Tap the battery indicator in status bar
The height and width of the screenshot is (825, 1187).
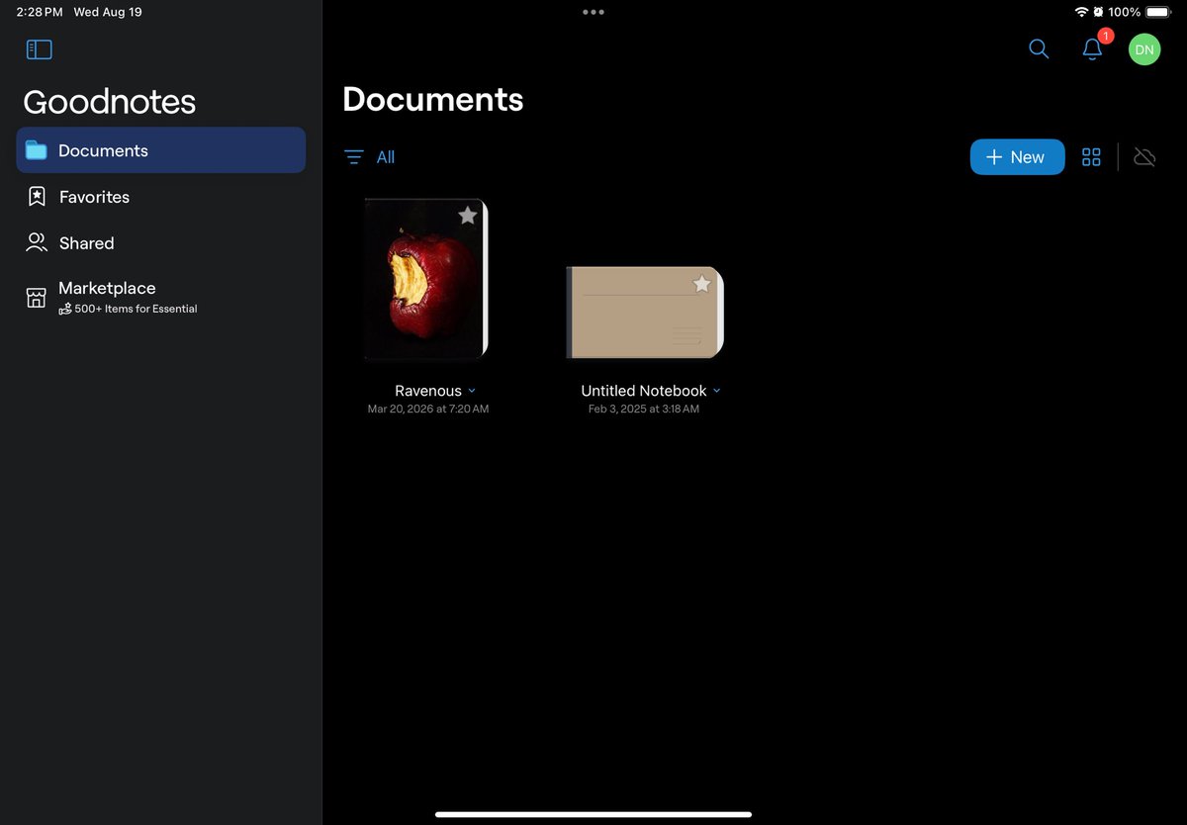click(1158, 12)
